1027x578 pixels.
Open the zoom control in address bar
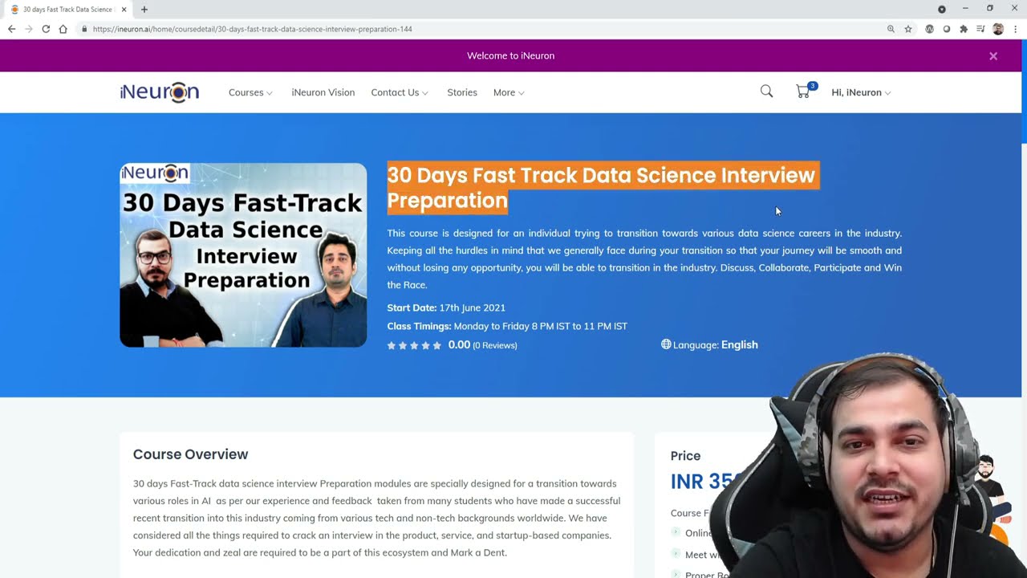(x=891, y=29)
